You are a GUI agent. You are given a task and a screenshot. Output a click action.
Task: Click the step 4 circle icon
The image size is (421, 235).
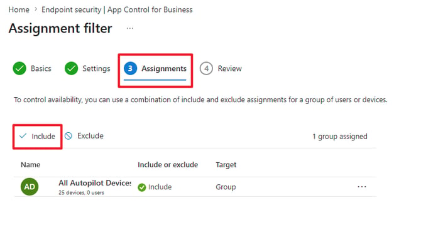pos(206,68)
